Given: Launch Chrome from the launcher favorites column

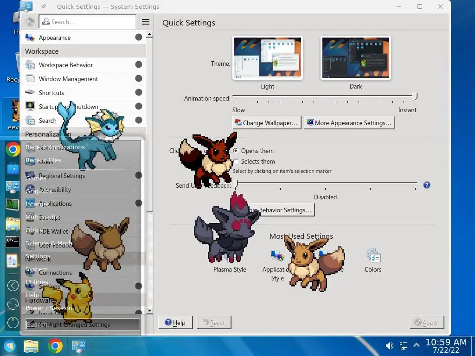Looking at the screenshot, I should tap(13, 149).
